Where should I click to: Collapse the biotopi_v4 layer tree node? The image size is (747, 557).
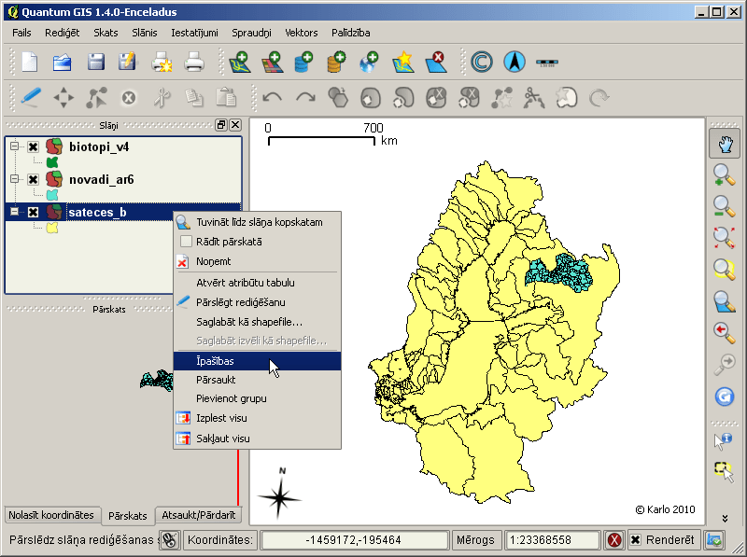[15, 146]
